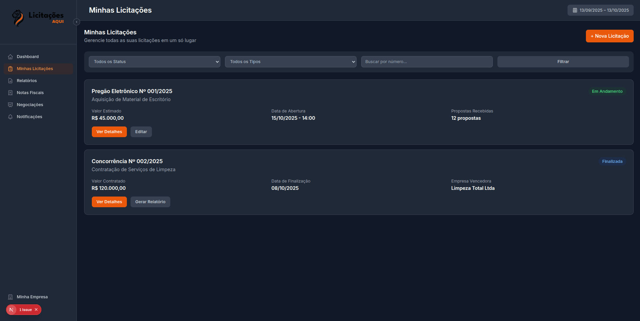
Task: Click the Notificações bell icon
Action: tap(10, 117)
